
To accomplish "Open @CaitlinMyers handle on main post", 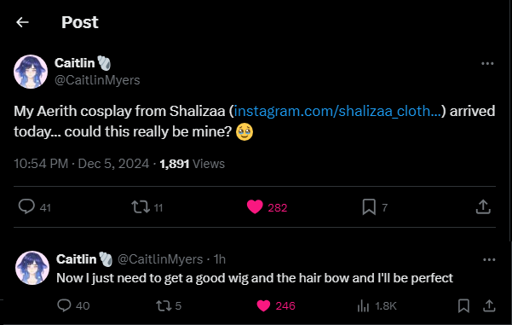I will click(x=97, y=80).
